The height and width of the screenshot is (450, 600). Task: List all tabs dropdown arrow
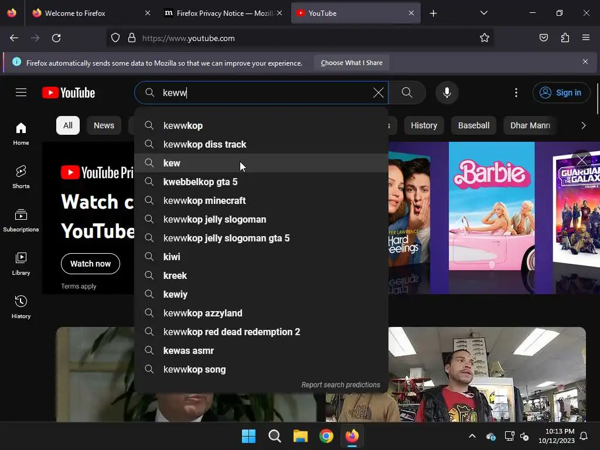(483, 13)
